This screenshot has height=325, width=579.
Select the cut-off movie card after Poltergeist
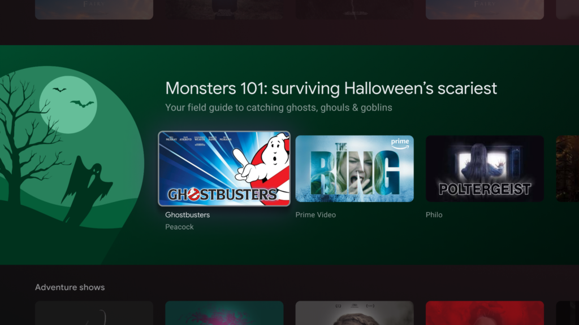pyautogui.click(x=568, y=168)
